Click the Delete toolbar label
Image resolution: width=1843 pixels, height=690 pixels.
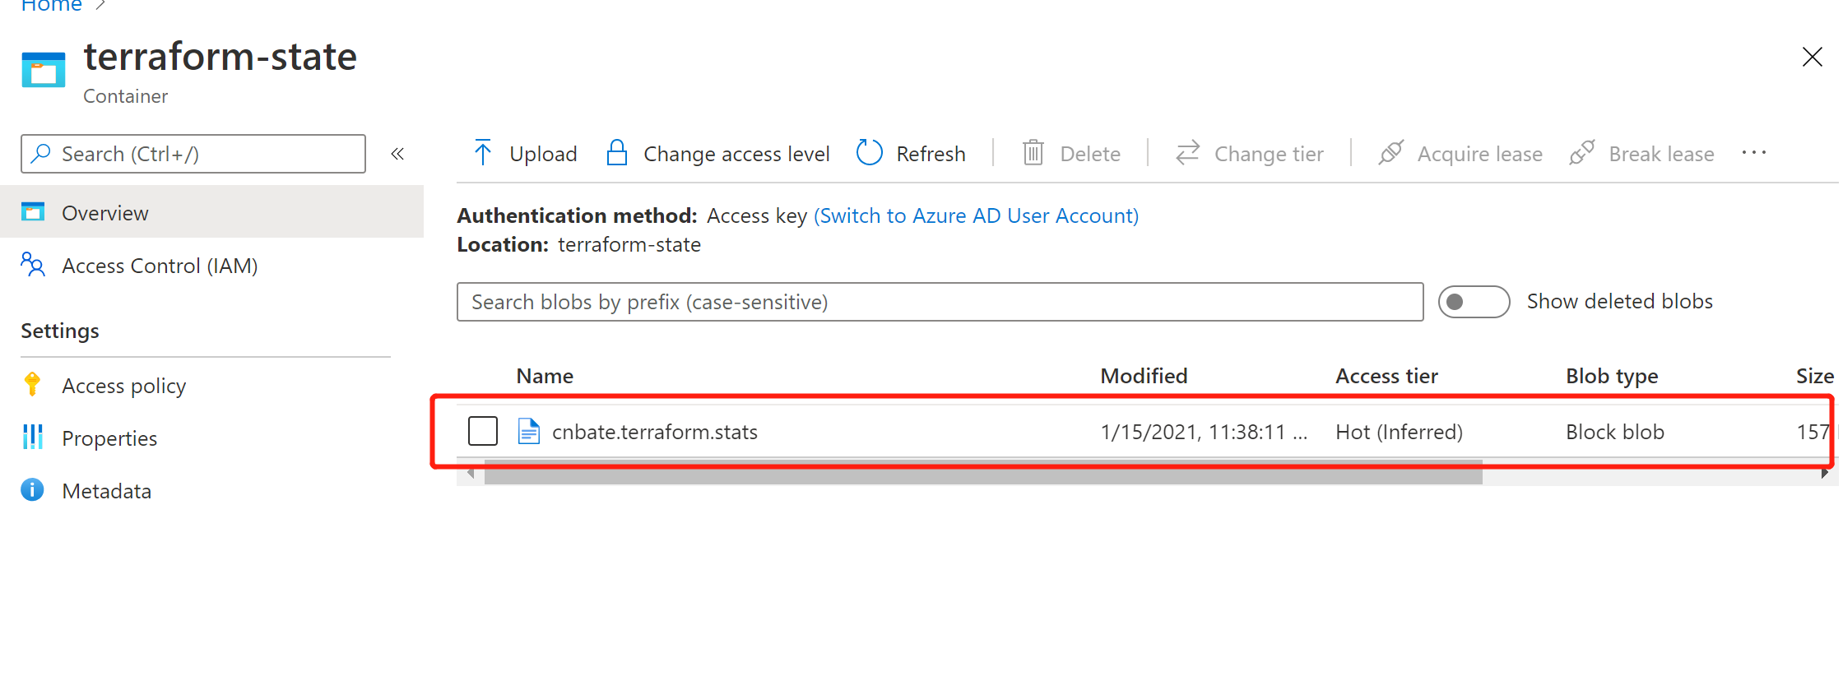1090,154
